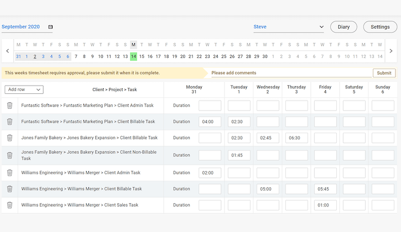Select Wednesday 2 column header

click(x=268, y=89)
